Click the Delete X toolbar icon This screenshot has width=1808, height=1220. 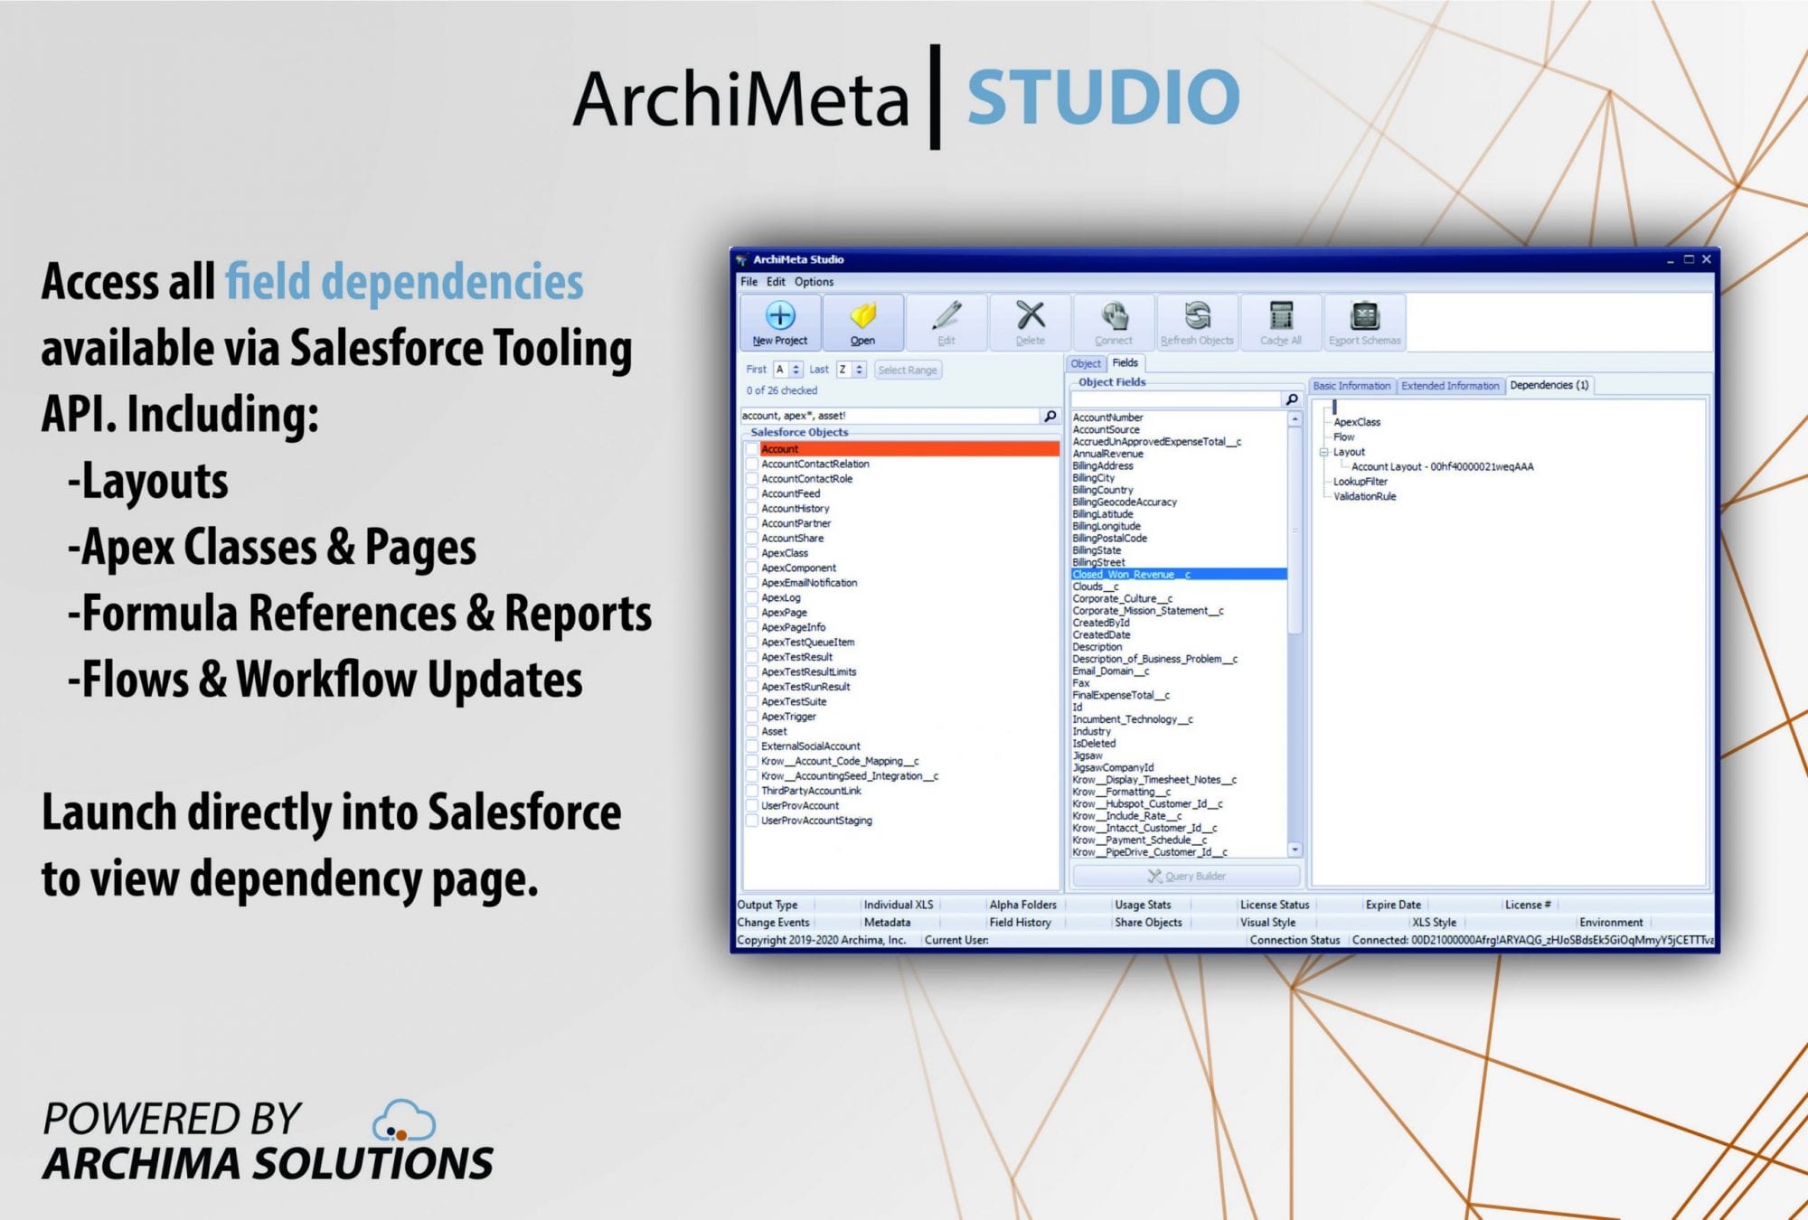(1030, 315)
